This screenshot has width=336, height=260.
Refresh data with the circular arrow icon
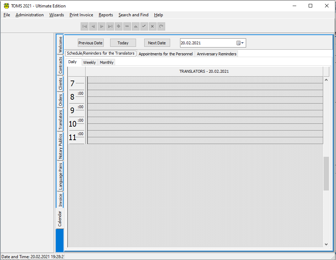click(161, 26)
